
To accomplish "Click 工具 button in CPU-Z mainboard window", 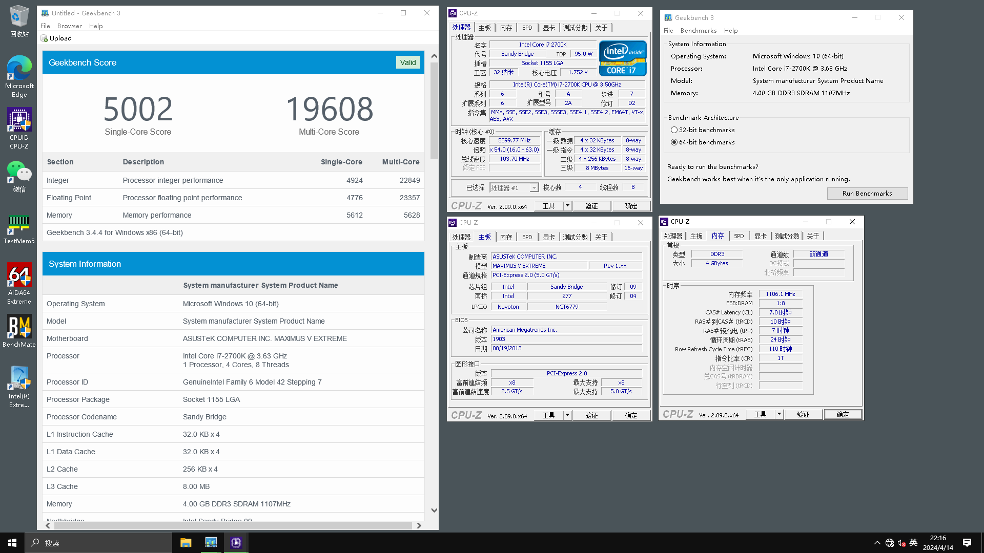I will [548, 415].
